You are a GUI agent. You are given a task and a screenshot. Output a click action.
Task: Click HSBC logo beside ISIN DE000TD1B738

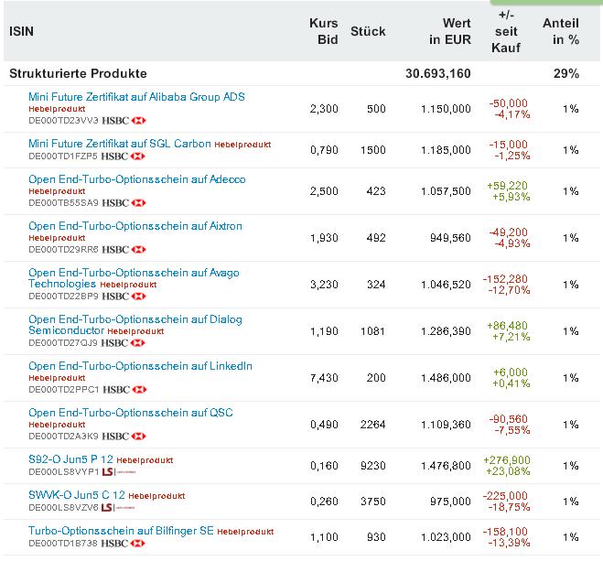(124, 544)
